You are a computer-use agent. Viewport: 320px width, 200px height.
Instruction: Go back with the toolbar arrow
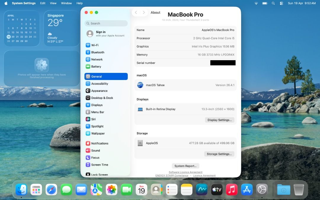pyautogui.click(x=136, y=12)
